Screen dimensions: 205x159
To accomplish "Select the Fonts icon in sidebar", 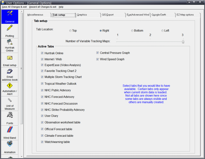I will (x=10, y=115).
